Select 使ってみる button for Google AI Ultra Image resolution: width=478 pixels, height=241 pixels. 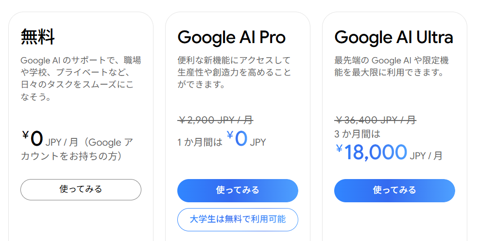pyautogui.click(x=394, y=191)
